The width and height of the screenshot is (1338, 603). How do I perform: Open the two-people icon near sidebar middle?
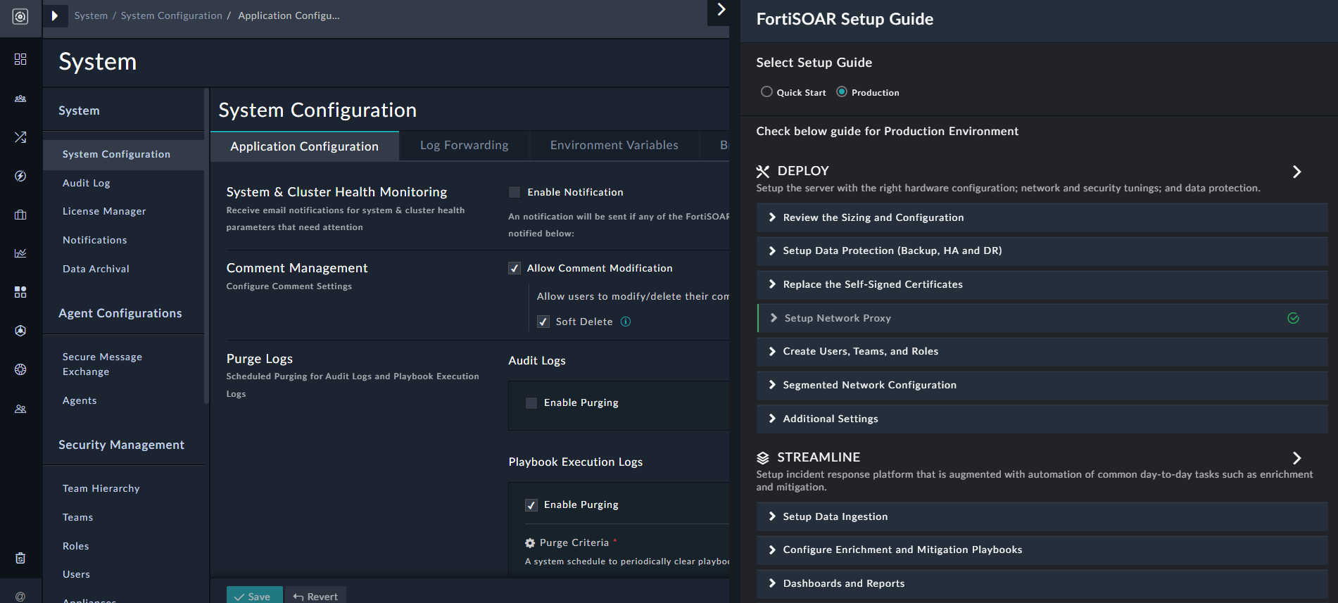[20, 409]
